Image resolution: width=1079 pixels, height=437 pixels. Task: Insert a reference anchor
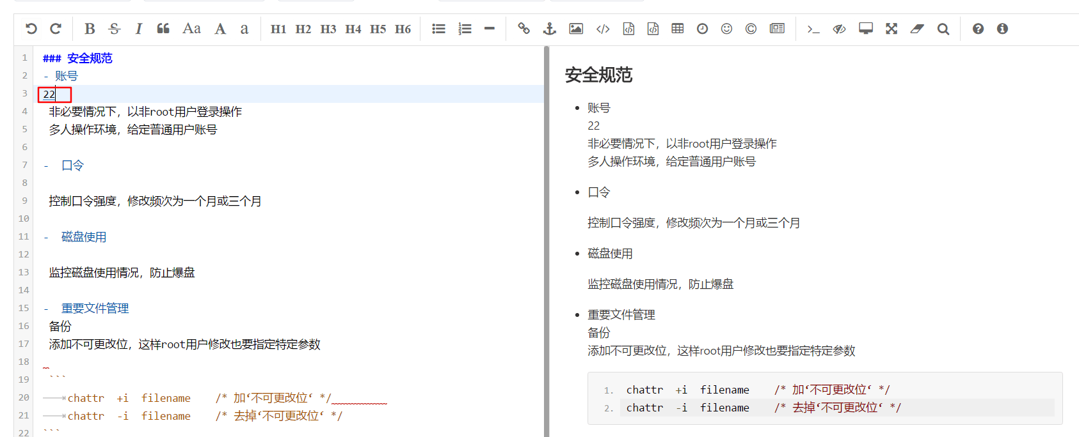click(x=549, y=29)
